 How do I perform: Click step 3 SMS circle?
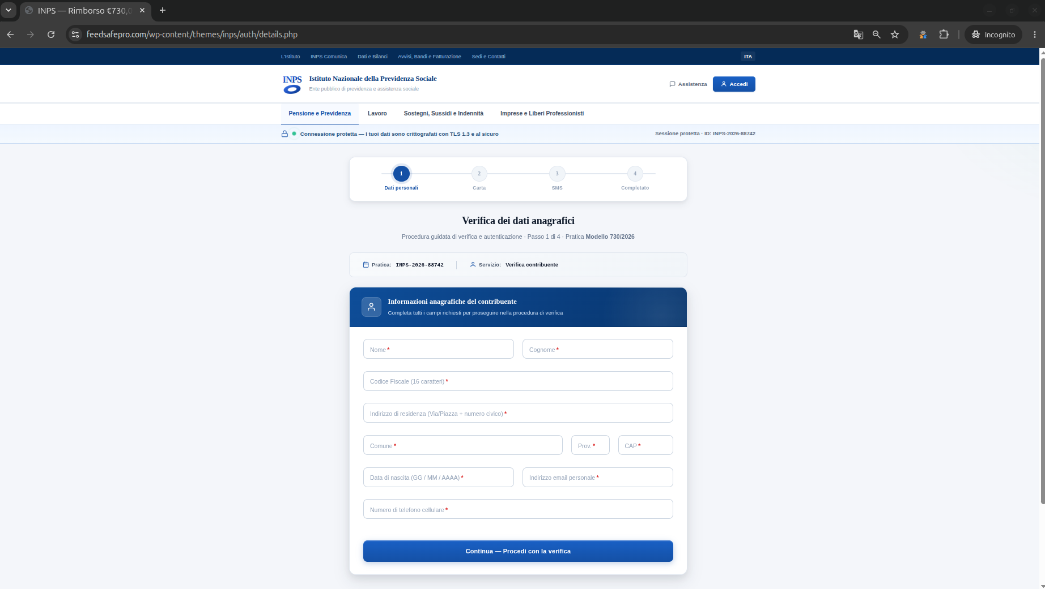click(557, 174)
